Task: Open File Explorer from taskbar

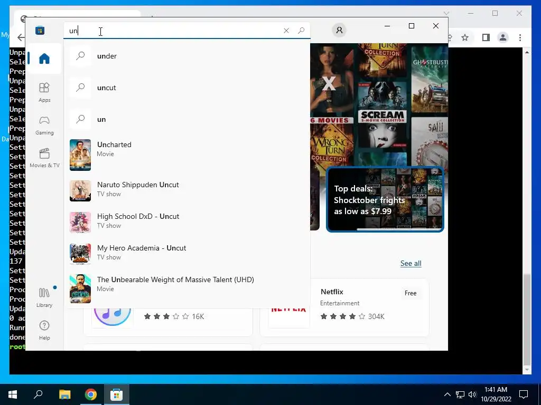Action: (x=64, y=394)
